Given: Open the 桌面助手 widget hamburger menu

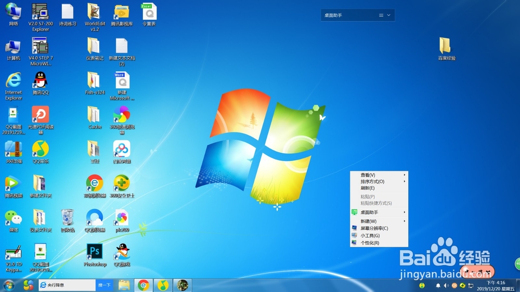Looking at the screenshot, I should tap(381, 15).
